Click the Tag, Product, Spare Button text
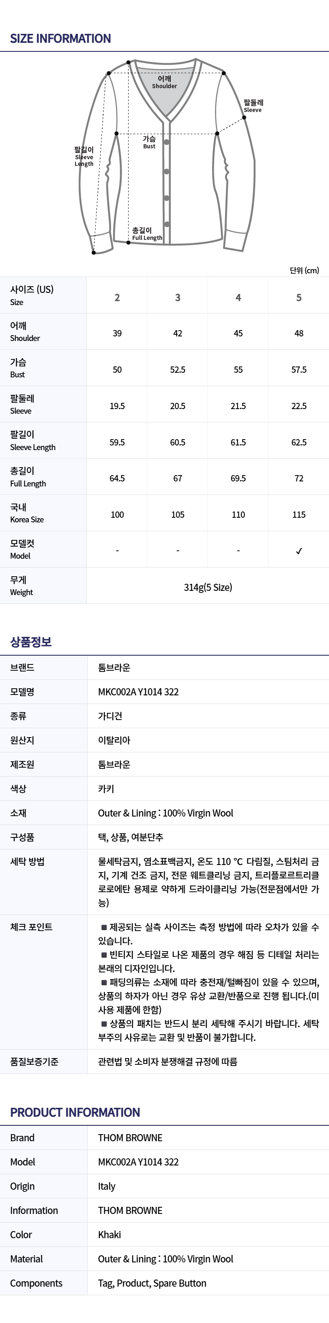329x1323 pixels. (152, 1283)
